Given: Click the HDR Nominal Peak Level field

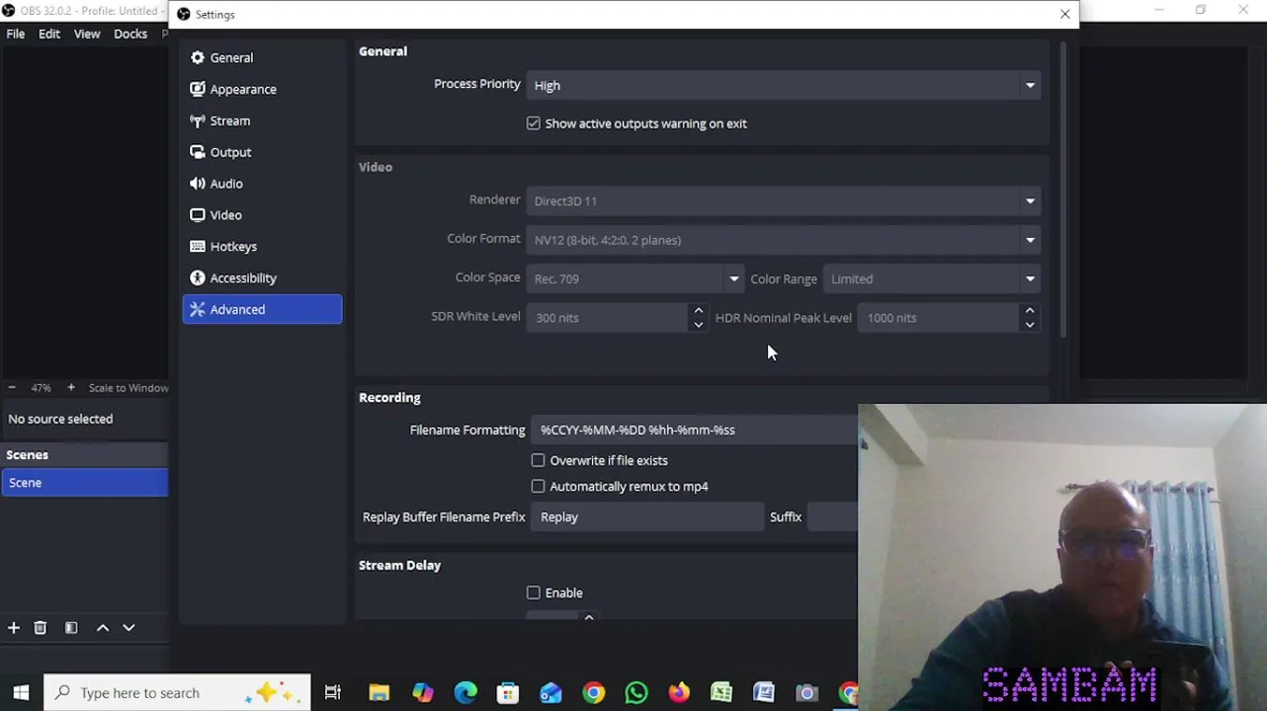Looking at the screenshot, I should [940, 318].
